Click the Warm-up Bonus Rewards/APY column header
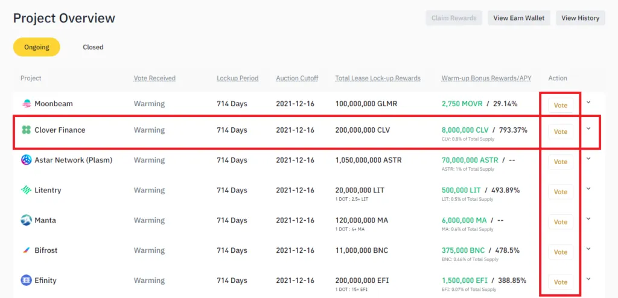This screenshot has width=618, height=298. [486, 78]
